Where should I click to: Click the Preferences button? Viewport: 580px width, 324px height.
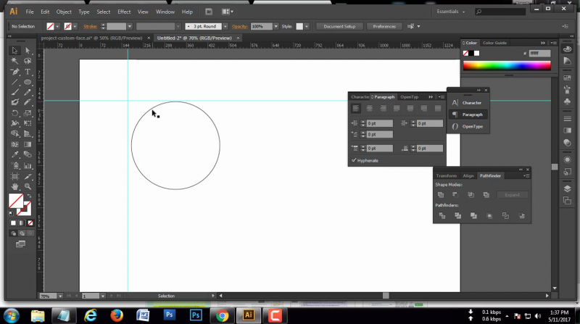coord(384,26)
